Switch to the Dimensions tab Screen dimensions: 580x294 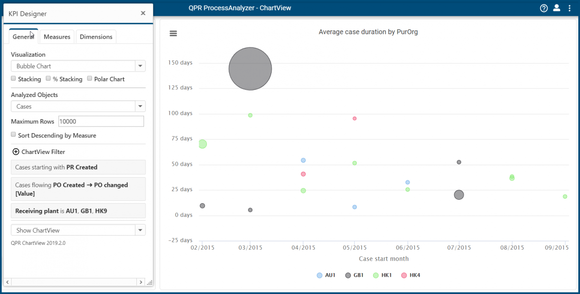[x=96, y=37]
